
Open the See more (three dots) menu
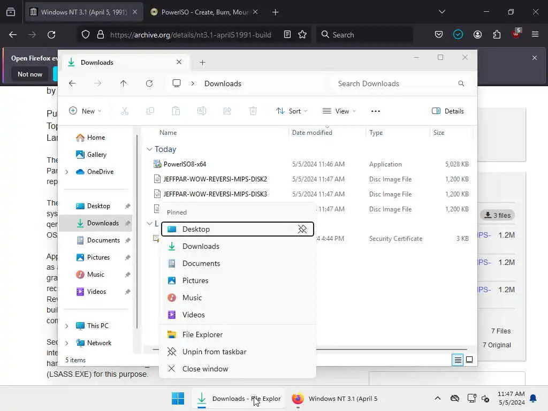click(x=375, y=111)
